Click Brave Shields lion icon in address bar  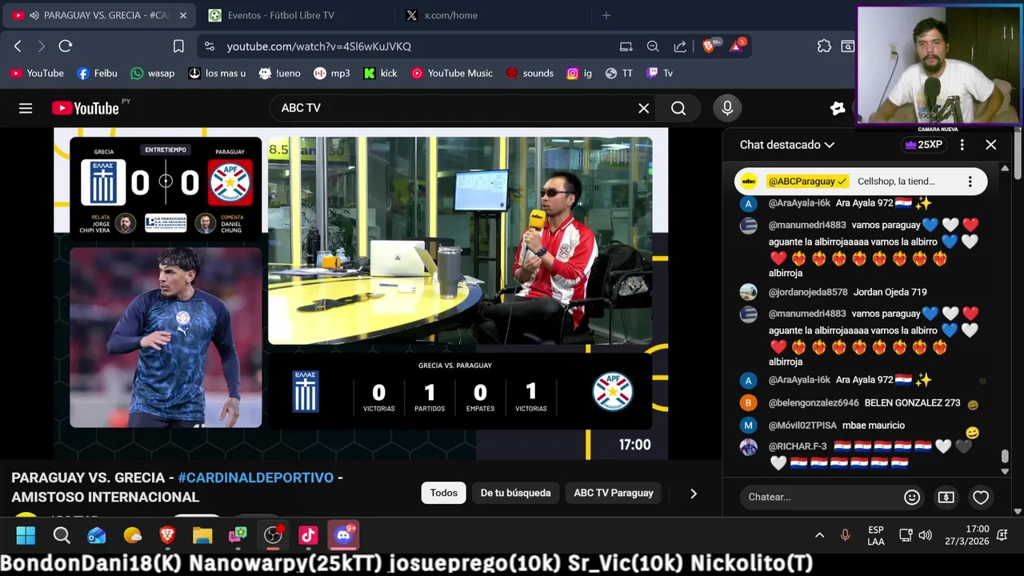click(x=709, y=46)
